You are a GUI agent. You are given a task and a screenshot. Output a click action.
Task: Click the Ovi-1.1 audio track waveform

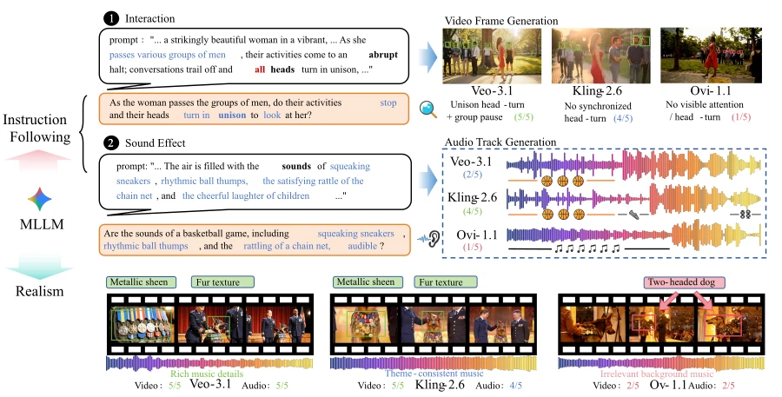click(633, 235)
